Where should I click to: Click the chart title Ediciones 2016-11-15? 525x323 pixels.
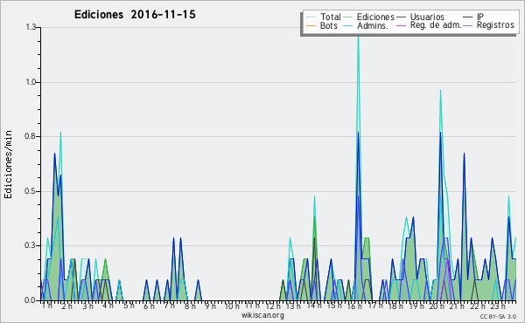[135, 15]
